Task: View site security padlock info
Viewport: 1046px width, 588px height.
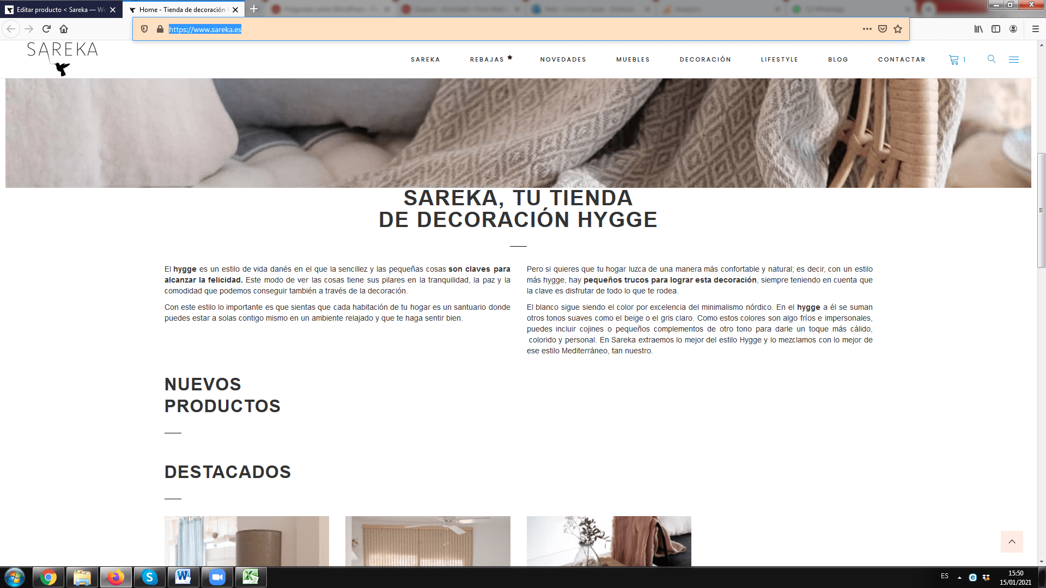Action: tap(160, 29)
